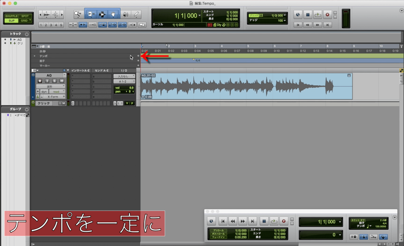
Task: Add tempo change with plus button
Action: 138,56
